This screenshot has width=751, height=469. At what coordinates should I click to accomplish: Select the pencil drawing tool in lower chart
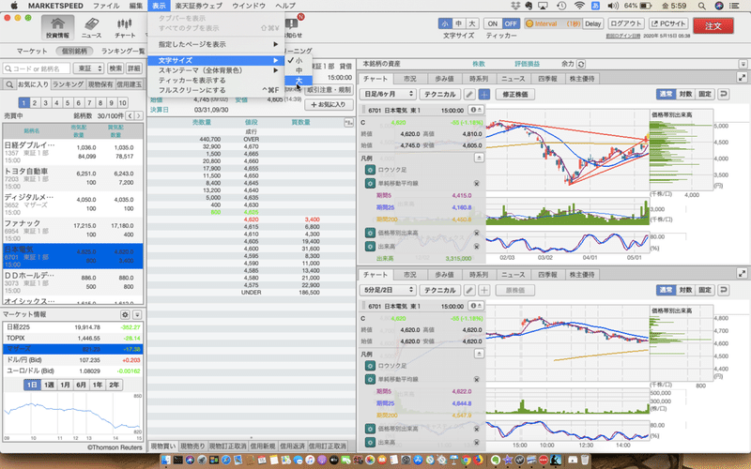pos(469,290)
